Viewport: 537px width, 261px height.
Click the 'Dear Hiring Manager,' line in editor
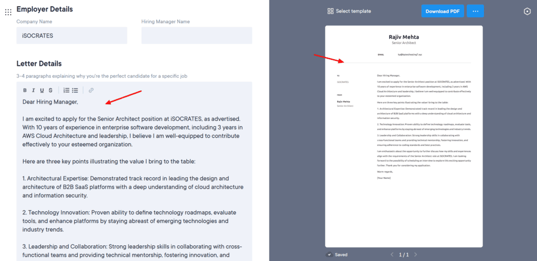(x=50, y=102)
